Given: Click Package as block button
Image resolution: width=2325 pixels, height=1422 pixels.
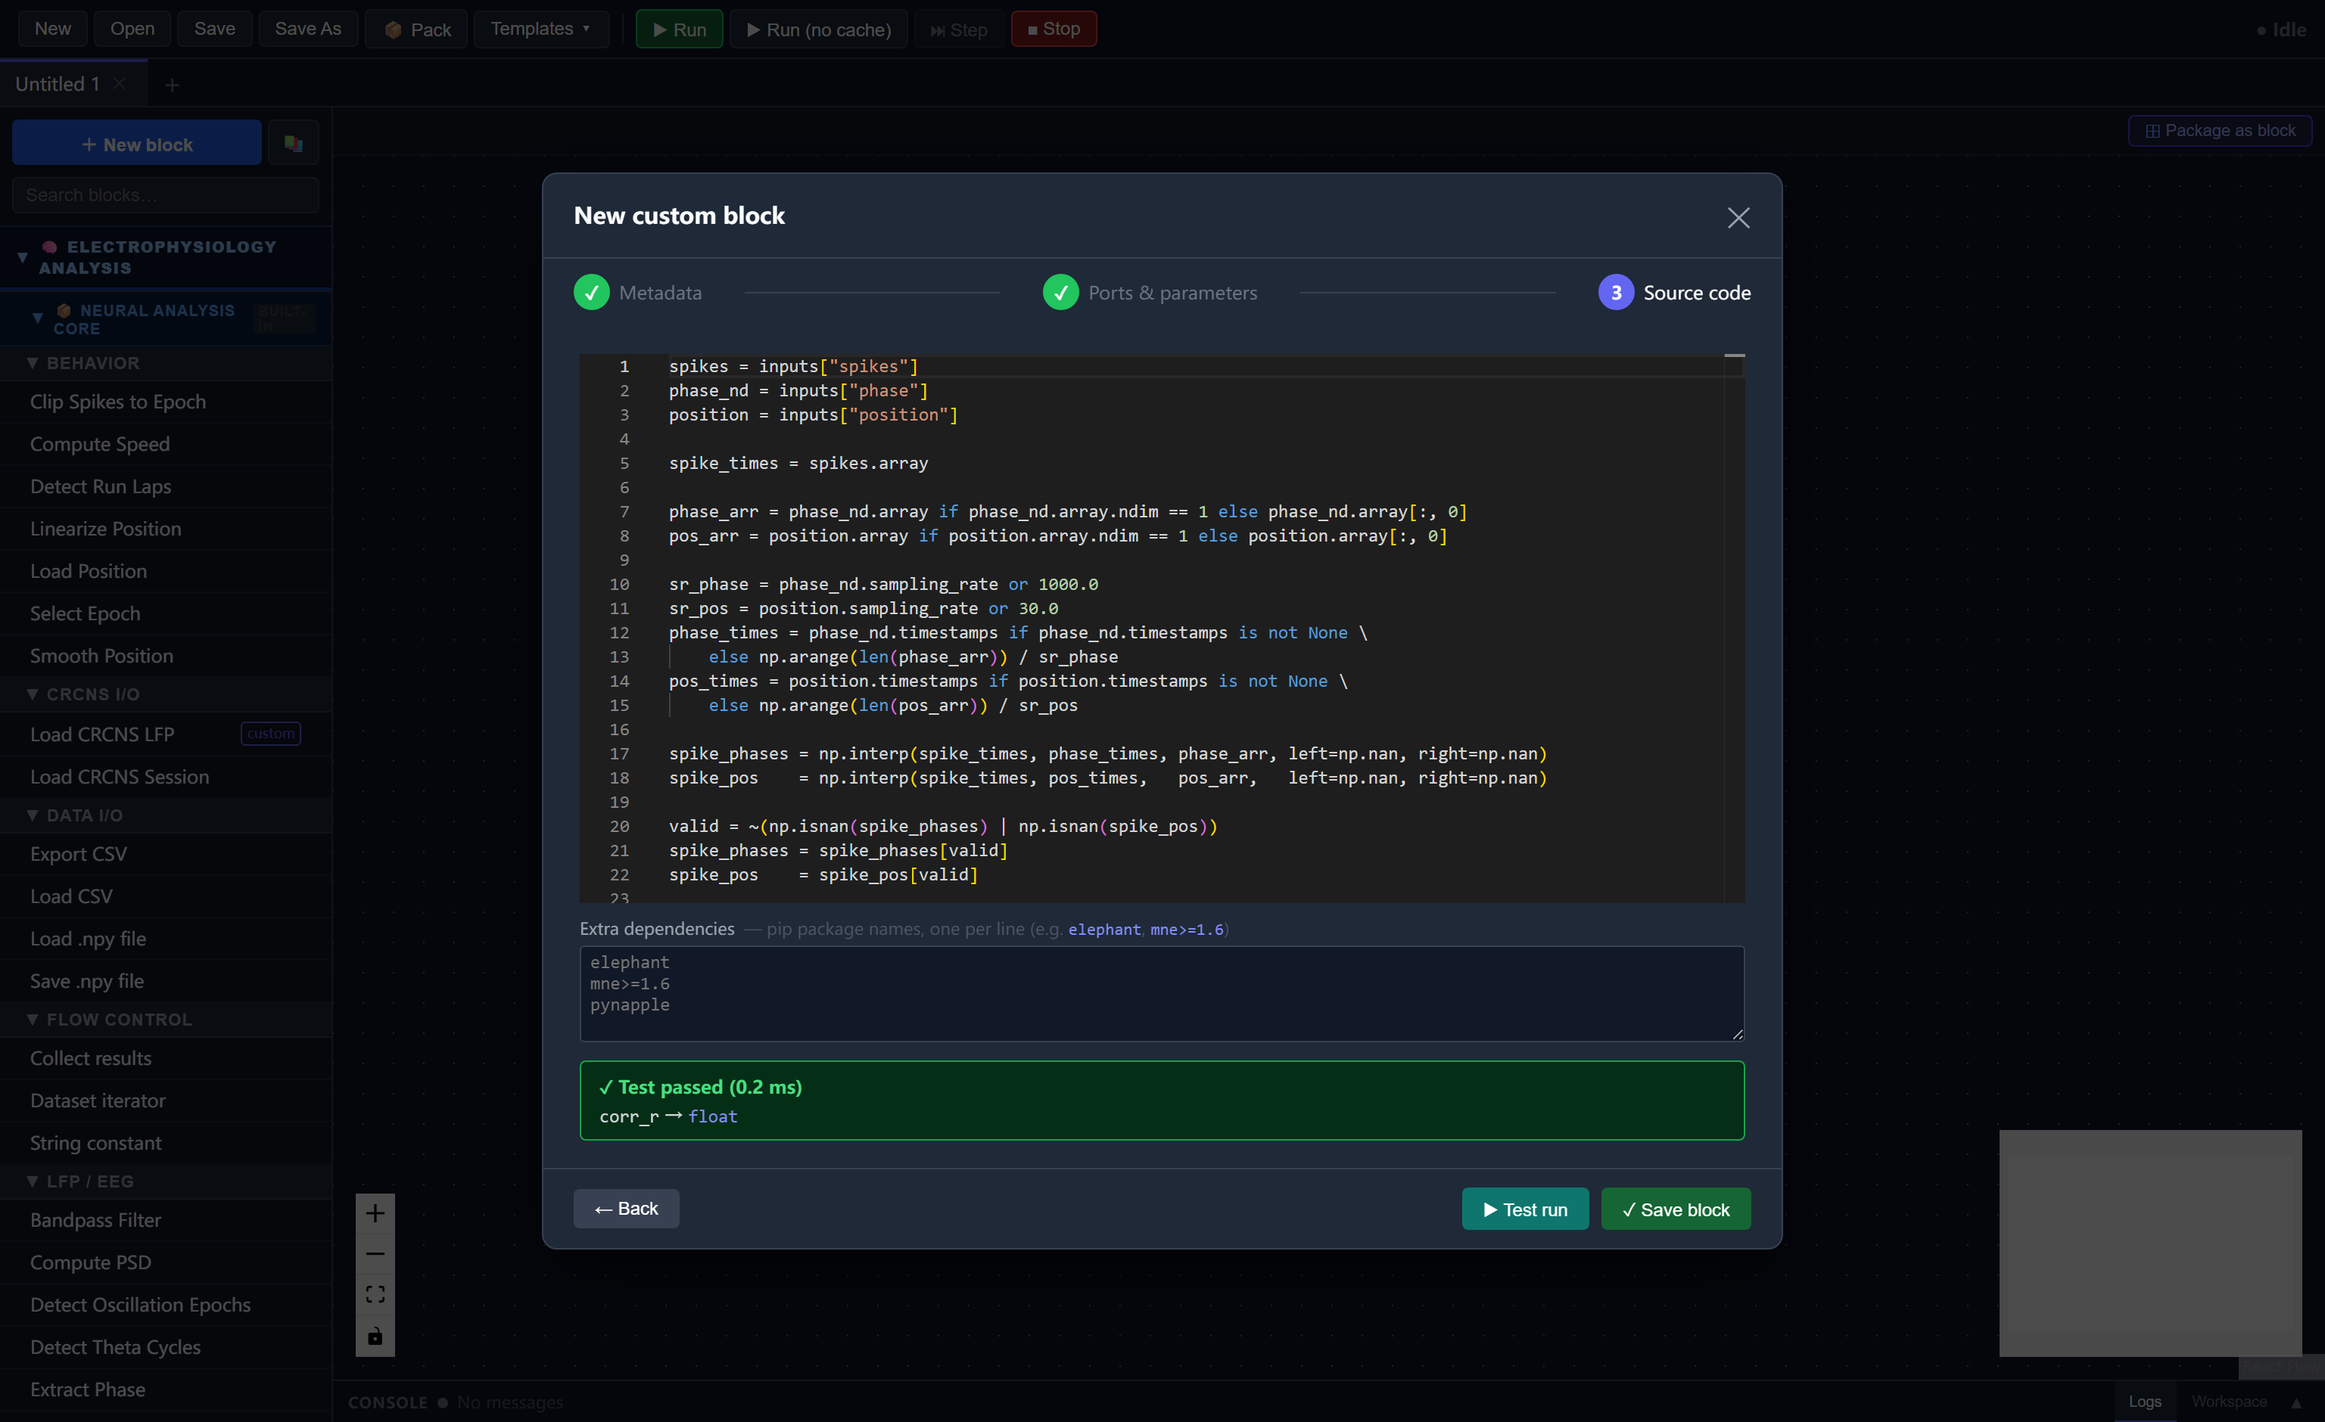Looking at the screenshot, I should coord(2219,130).
